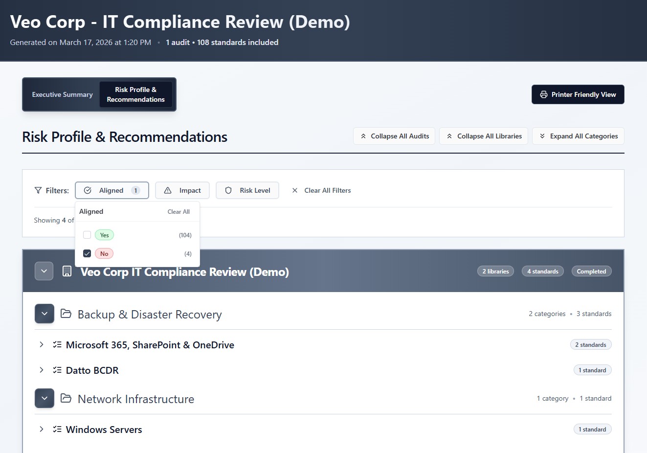Click the number 1 badge on Aligned filter
This screenshot has width=647, height=453.
coord(135,190)
